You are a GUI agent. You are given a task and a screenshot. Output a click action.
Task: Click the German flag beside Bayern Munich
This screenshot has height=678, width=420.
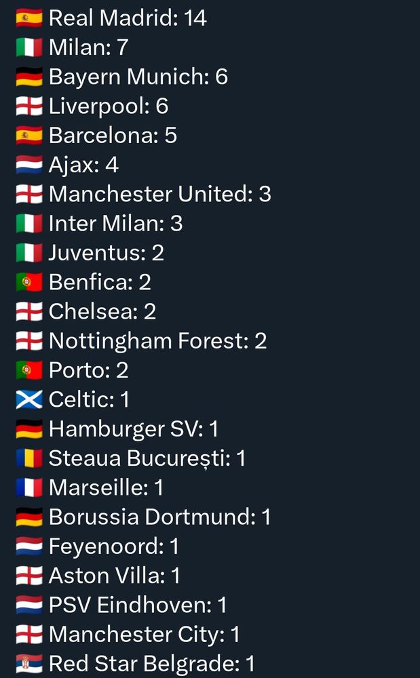click(29, 77)
